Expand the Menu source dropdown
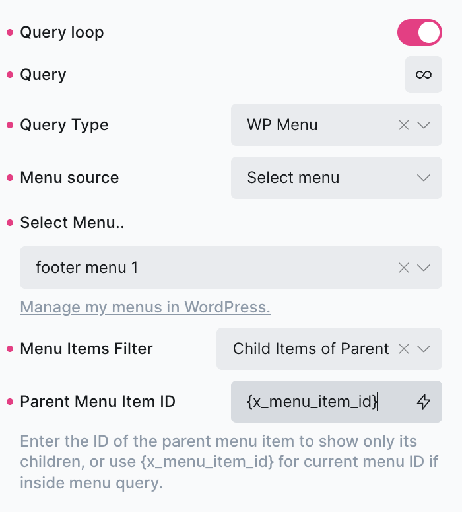Viewport: 462px width, 512px height. pyautogui.click(x=424, y=178)
